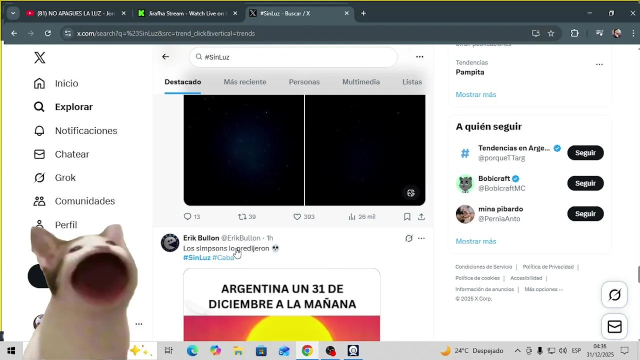Open the right dark post image
The height and width of the screenshot is (360, 640).
click(365, 150)
